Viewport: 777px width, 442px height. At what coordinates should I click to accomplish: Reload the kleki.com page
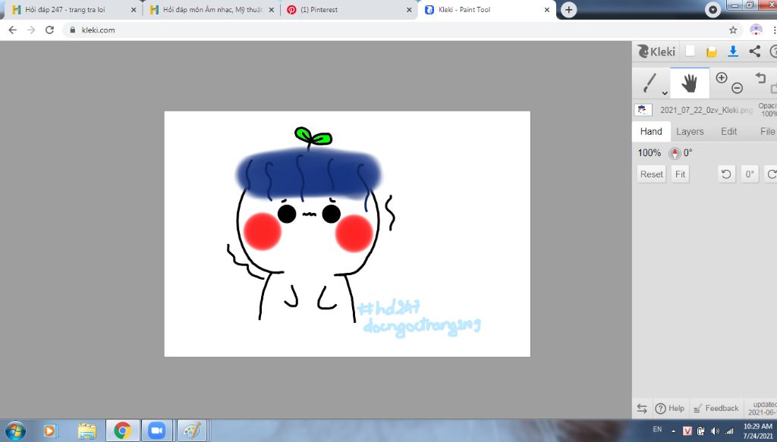click(49, 30)
